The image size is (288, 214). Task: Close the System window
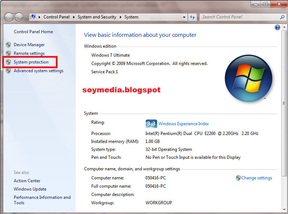(x=279, y=4)
